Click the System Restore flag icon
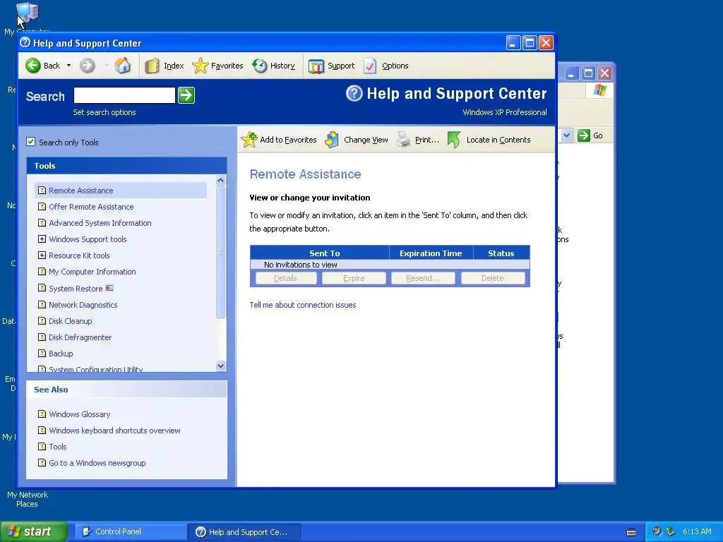The width and height of the screenshot is (723, 542). [109, 288]
